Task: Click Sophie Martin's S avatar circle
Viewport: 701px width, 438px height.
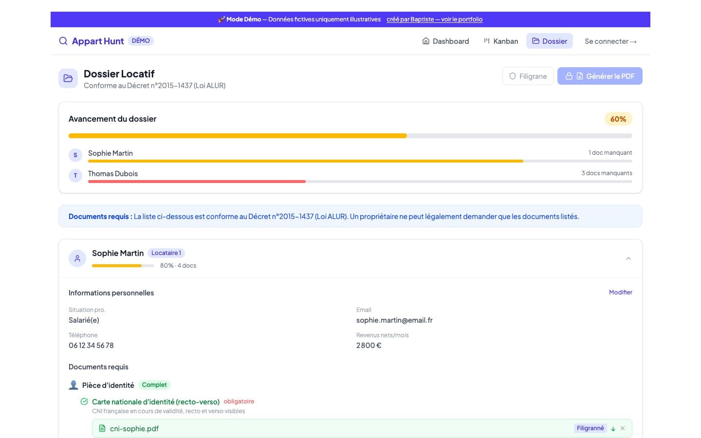Action: (75, 155)
